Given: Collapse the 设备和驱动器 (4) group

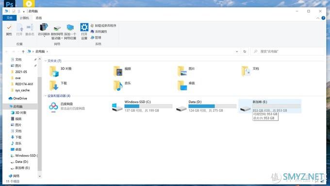Looking at the screenshot, I should click(45, 96).
